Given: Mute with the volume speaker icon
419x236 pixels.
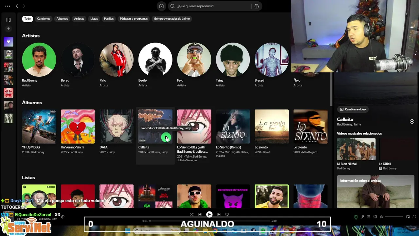Looking at the screenshot, I should (x=381, y=217).
